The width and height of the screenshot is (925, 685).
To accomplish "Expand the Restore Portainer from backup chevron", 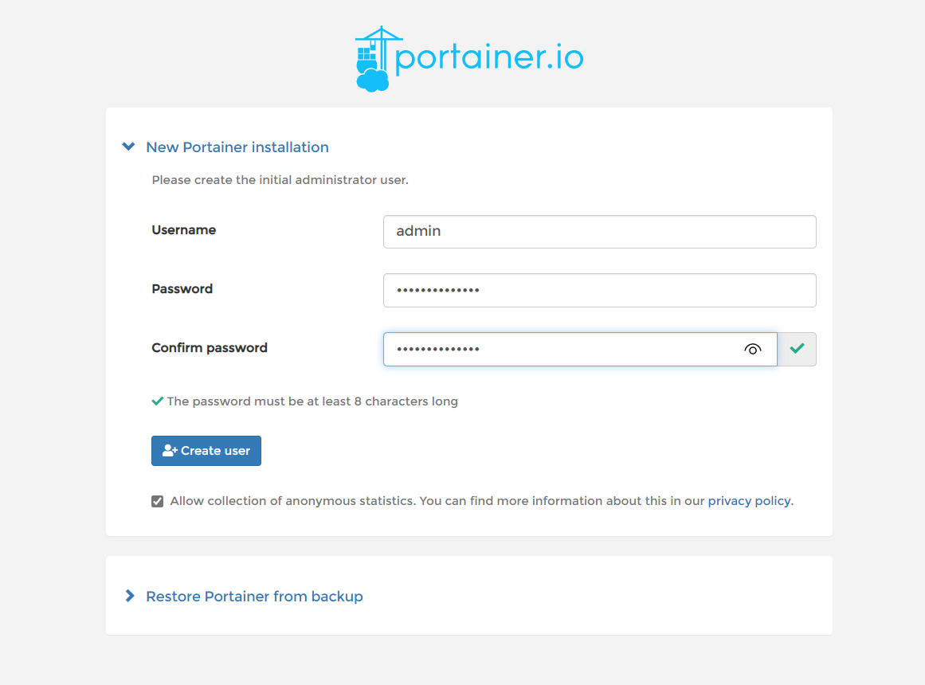I will tap(130, 596).
